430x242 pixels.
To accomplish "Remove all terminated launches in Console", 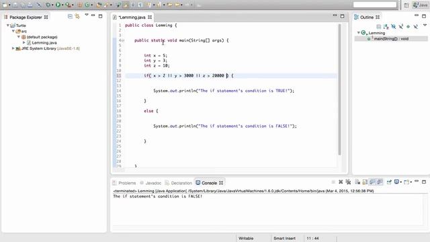I will click(x=348, y=182).
